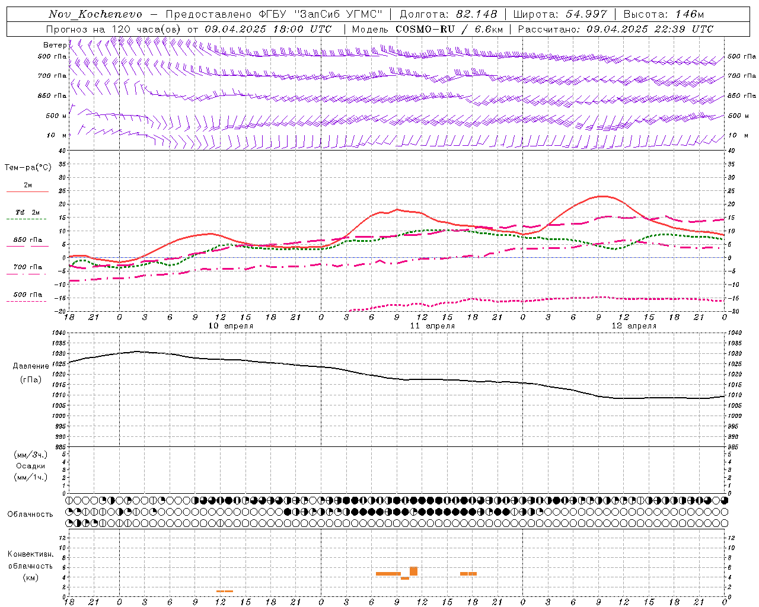Screen dimensions: 759x607
Task: Click the tallest orange convective cloud bar
Action: (413, 571)
